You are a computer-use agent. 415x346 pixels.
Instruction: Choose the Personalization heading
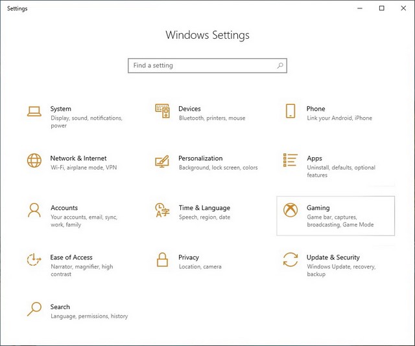[x=200, y=158]
